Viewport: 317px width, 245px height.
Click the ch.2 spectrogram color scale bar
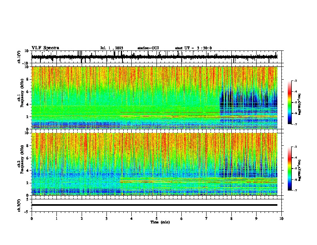(290, 169)
